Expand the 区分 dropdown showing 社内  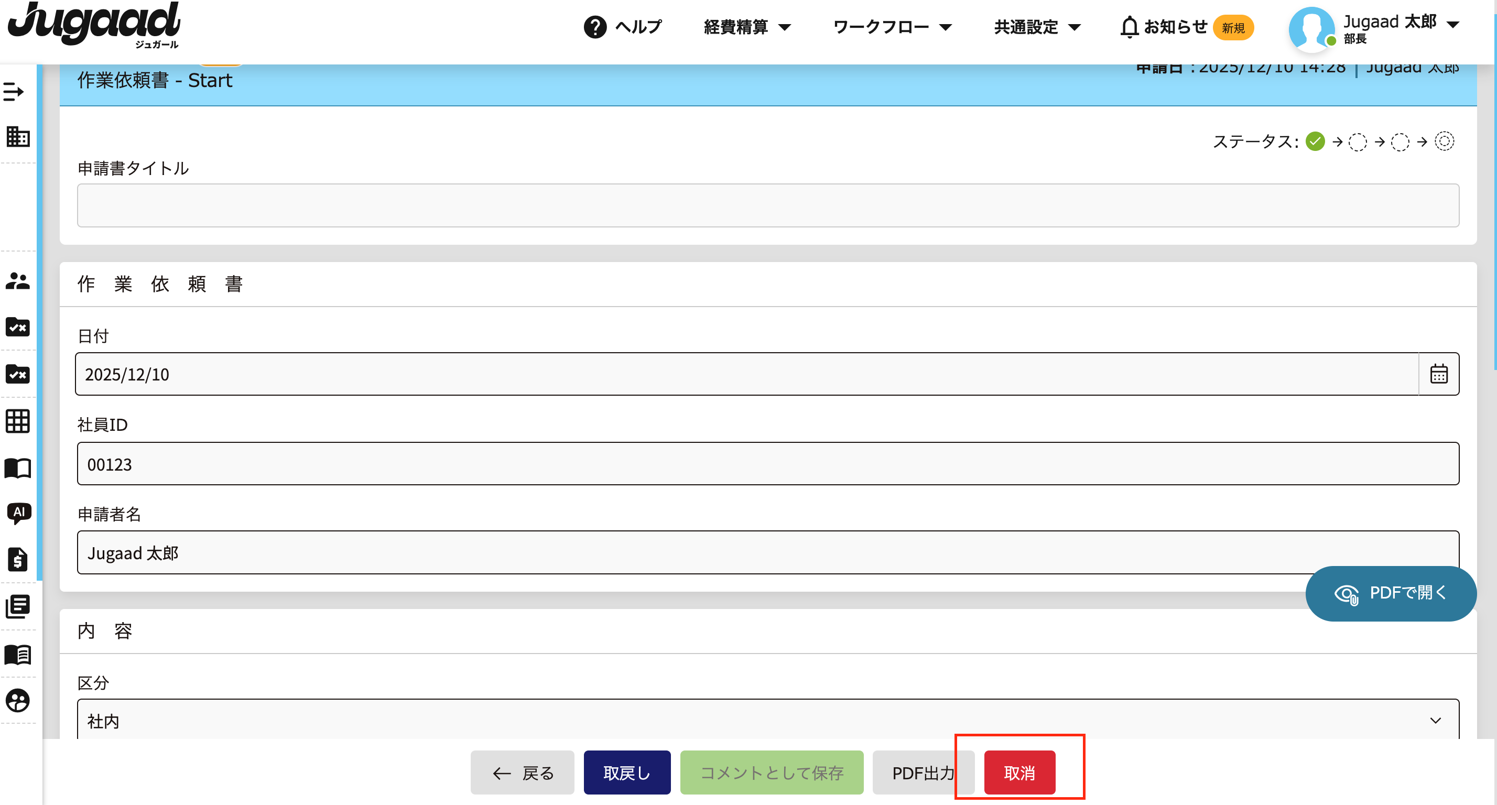tap(767, 721)
